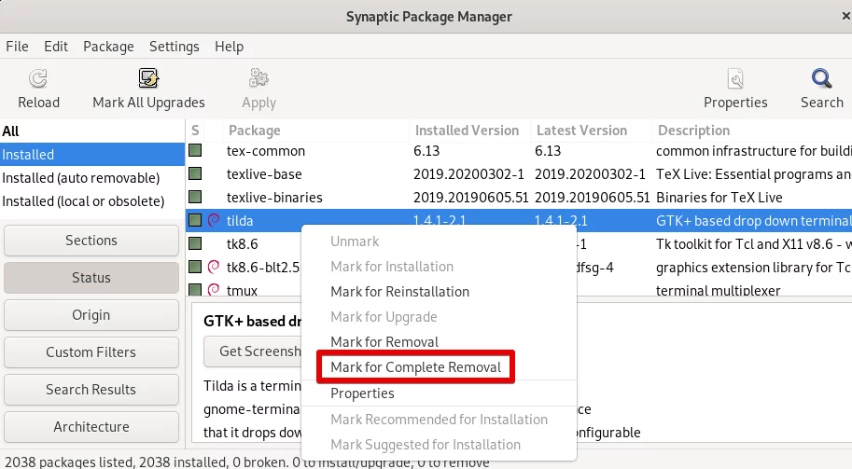Choose Mark for Complete Removal

415,367
